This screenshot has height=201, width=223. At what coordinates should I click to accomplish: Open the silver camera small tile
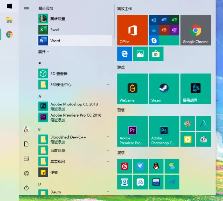[x=203, y=139]
